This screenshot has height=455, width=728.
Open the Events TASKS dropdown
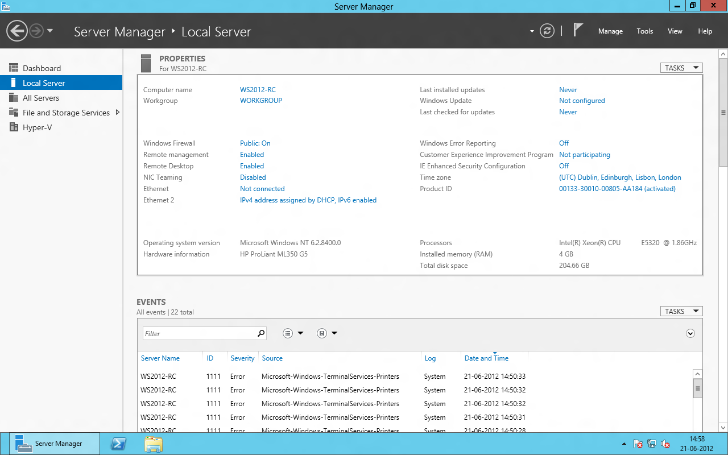[x=681, y=311]
